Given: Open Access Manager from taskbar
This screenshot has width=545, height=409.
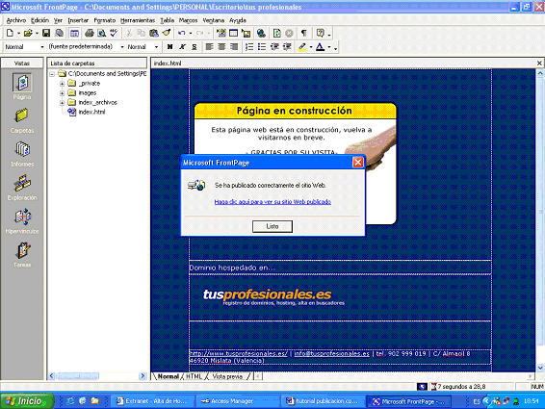Looking at the screenshot, I should click(237, 401).
